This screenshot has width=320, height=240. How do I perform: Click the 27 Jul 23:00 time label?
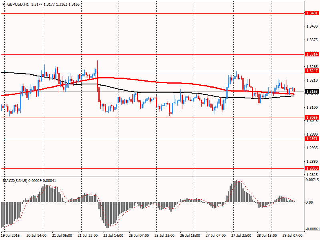coord(241,235)
